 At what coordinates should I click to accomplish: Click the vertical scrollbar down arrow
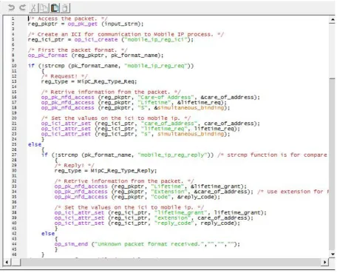click(x=333, y=254)
